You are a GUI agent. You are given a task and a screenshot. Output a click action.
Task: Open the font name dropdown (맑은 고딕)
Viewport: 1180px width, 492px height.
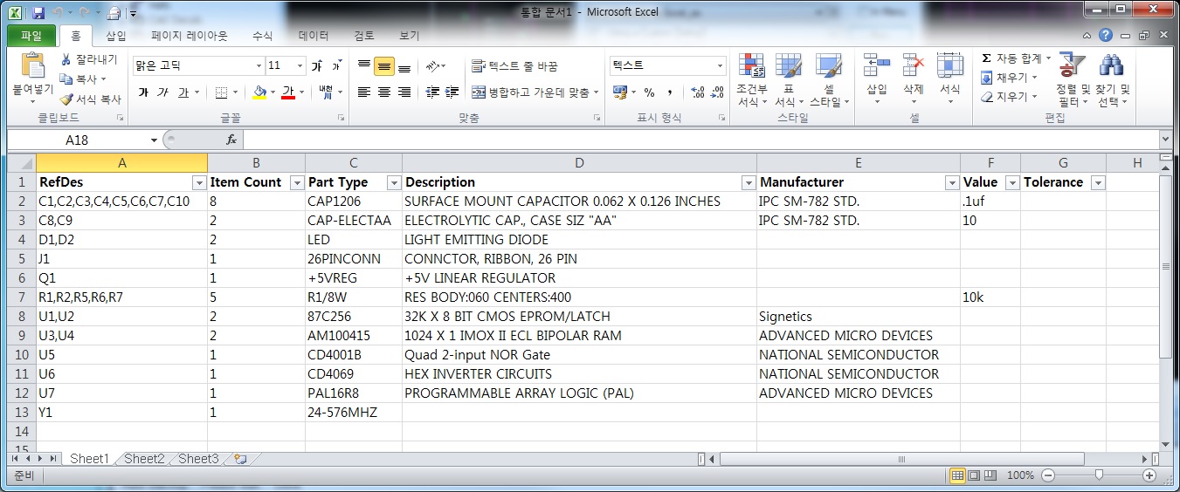(x=259, y=66)
